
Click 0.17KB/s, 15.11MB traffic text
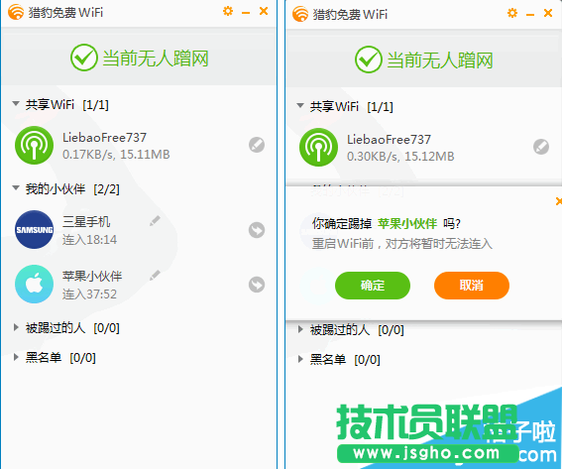[x=116, y=155]
